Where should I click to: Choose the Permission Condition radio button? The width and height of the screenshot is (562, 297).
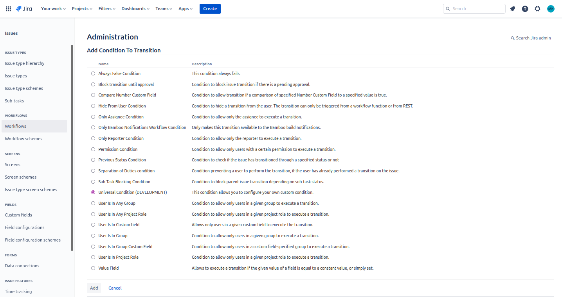click(93, 149)
